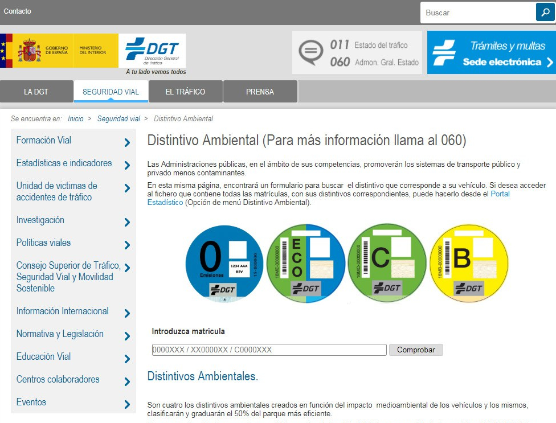Expand Políticas viales chevron arrow
This screenshot has height=423, width=556.
point(127,245)
